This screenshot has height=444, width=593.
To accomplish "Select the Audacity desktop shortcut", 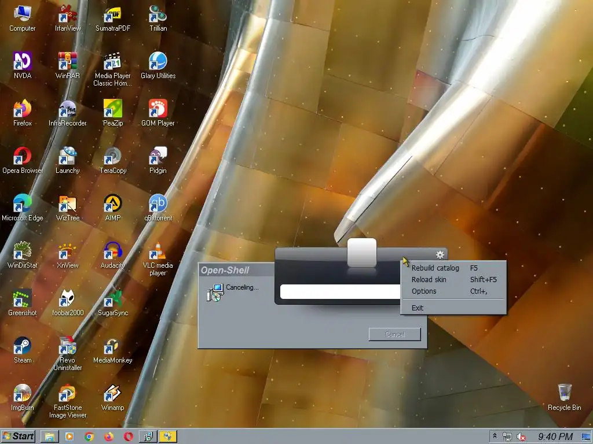I will [113, 256].
